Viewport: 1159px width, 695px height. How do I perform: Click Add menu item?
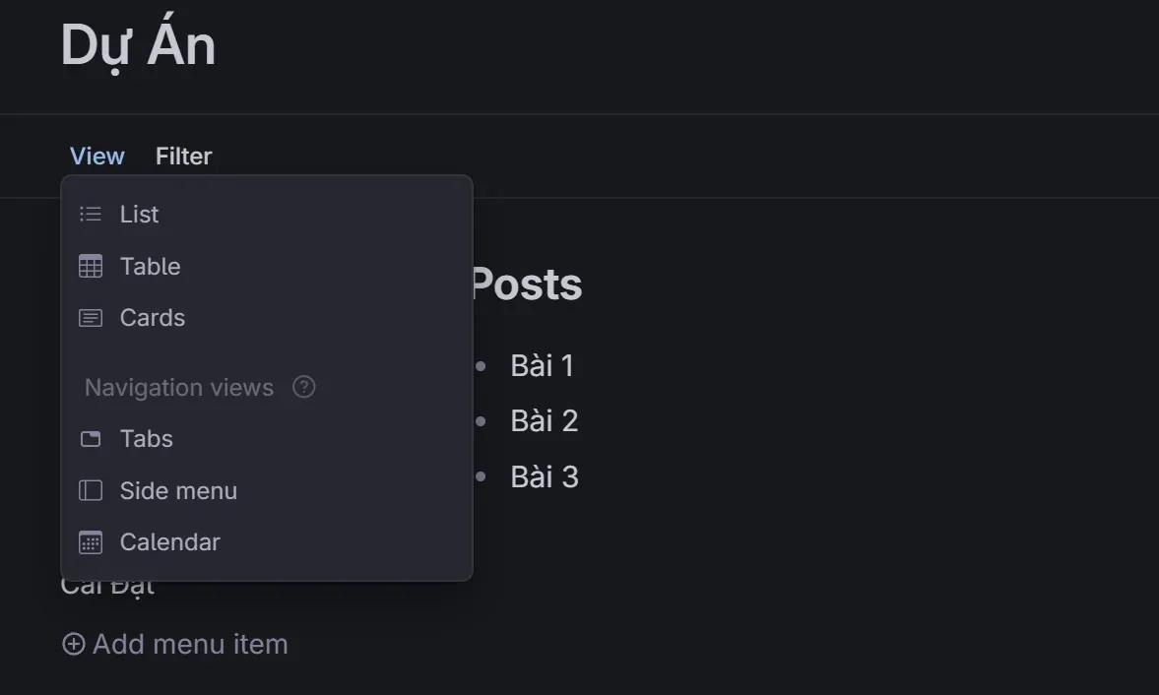[x=175, y=644]
